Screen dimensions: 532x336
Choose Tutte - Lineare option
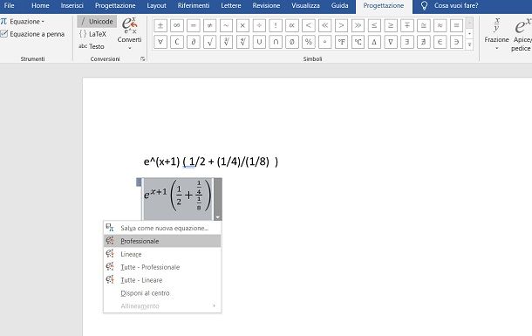pyautogui.click(x=162, y=280)
